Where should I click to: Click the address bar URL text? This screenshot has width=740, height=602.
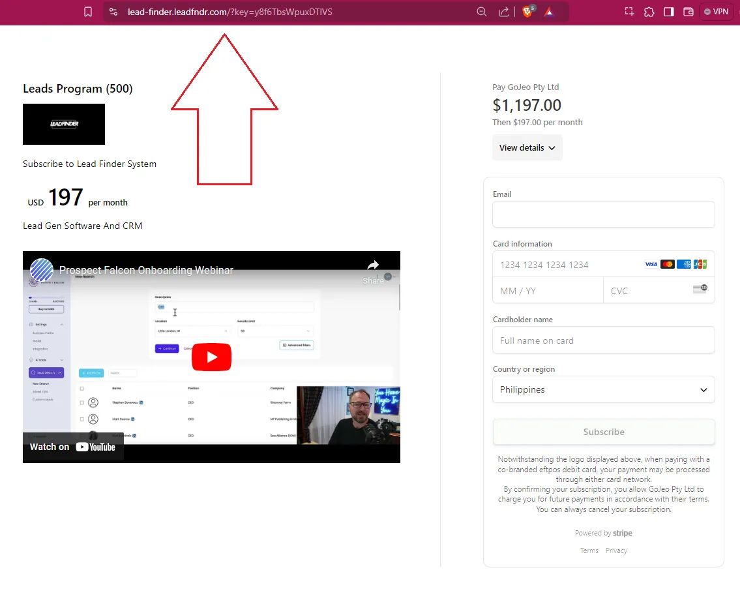pyautogui.click(x=230, y=12)
